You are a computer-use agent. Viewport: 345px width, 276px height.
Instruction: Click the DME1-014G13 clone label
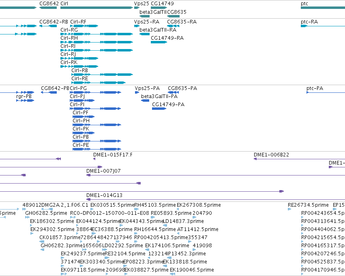(104, 195)
